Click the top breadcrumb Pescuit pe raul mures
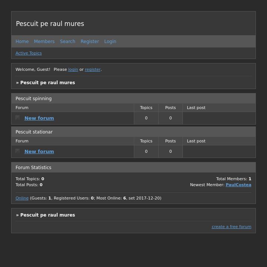 click(x=47, y=83)
